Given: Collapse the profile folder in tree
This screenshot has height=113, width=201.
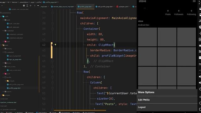Looking at the screenshot, I should 3,78.
